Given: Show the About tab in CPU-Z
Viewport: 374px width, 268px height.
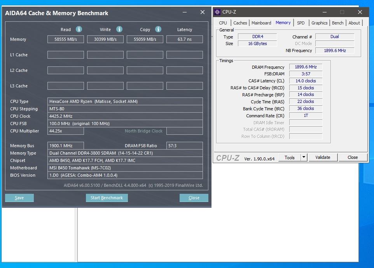Looking at the screenshot, I should point(354,23).
